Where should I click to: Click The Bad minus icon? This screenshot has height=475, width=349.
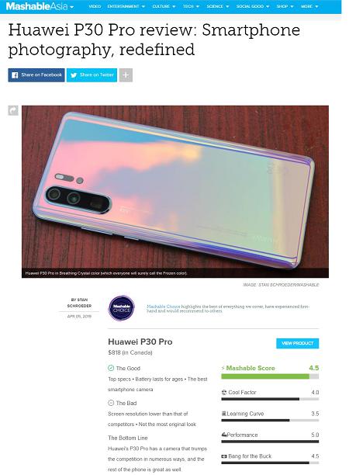pyautogui.click(x=111, y=403)
